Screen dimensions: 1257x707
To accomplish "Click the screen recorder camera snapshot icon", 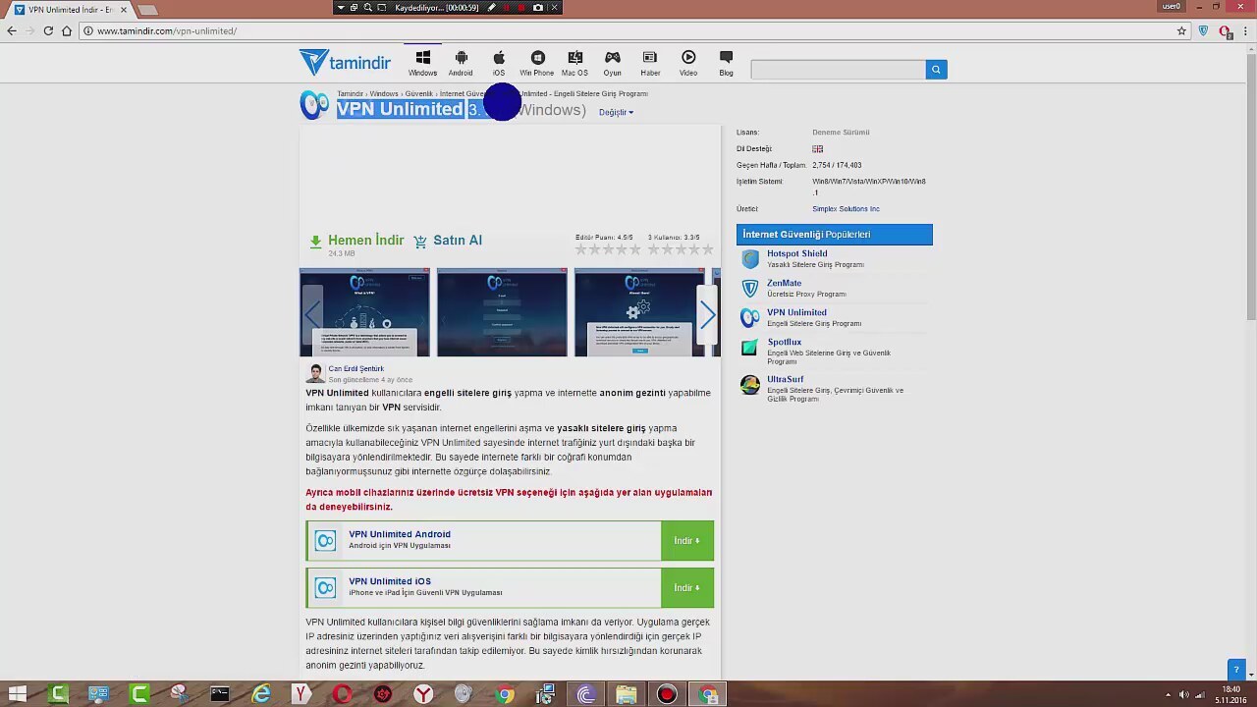I will tap(537, 7).
